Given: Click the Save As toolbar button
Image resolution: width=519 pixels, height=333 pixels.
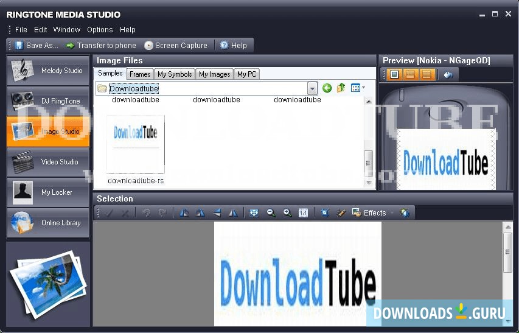Looking at the screenshot, I should [37, 45].
